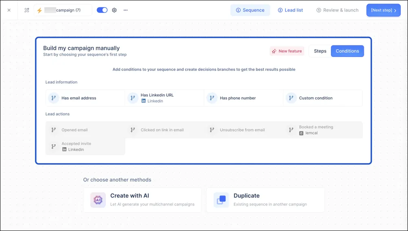Click the New feature badge
Image resolution: width=408 pixels, height=231 pixels.
coord(287,51)
